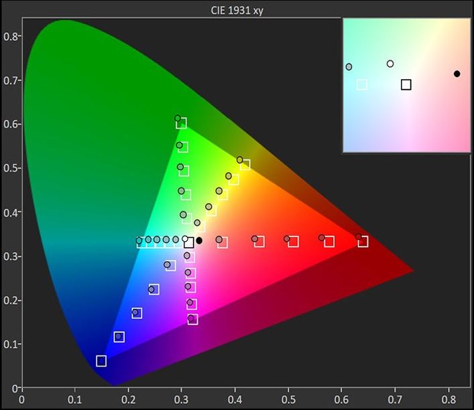Select the black-outlined white point square in main chart
Screen dimensions: 474x410
point(189,243)
